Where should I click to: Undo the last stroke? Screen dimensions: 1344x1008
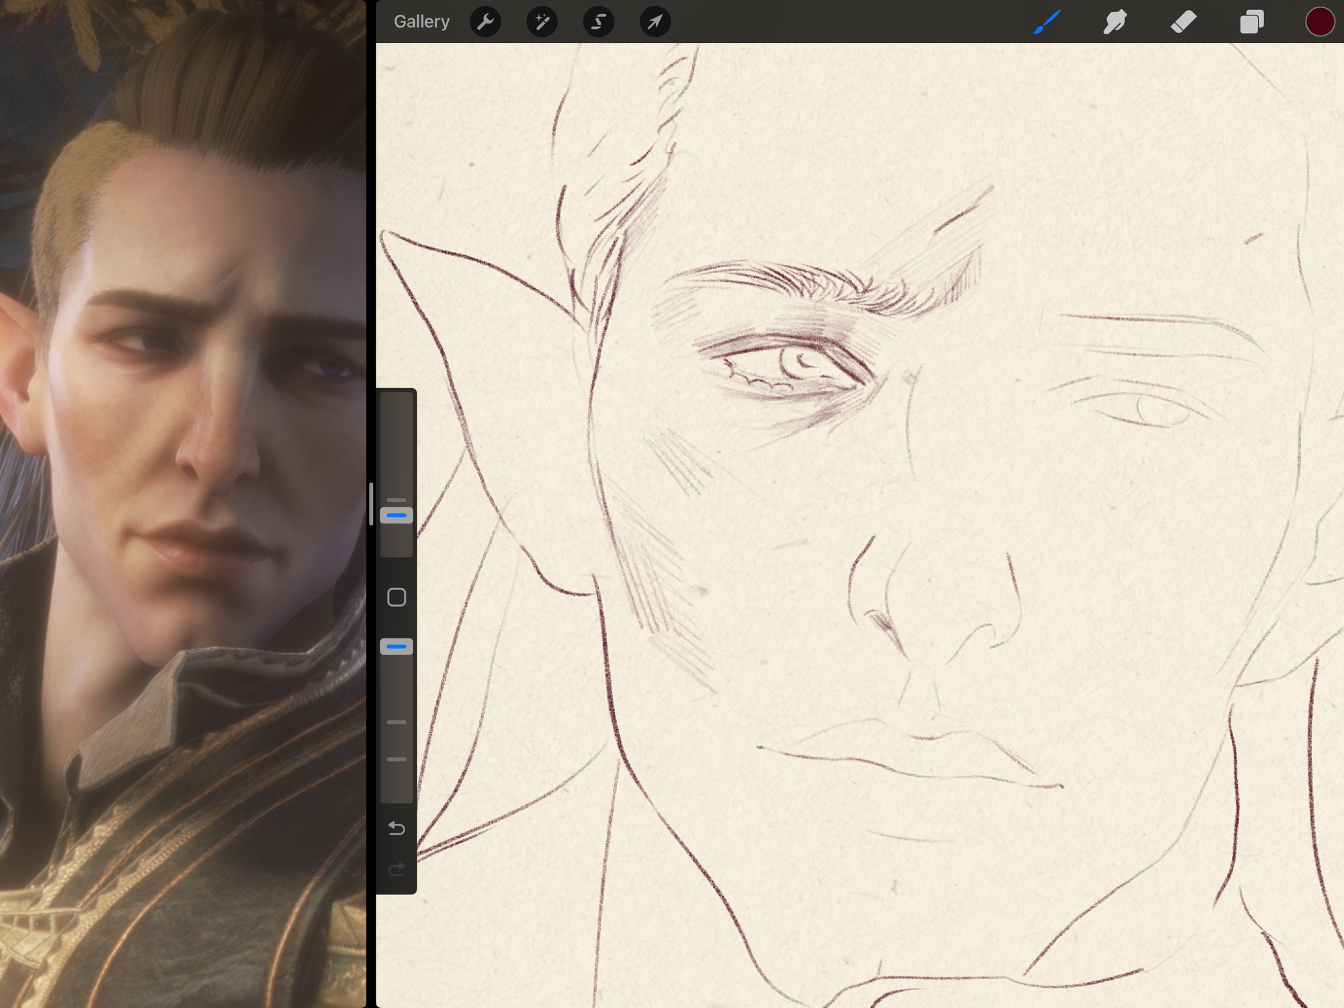(x=396, y=829)
